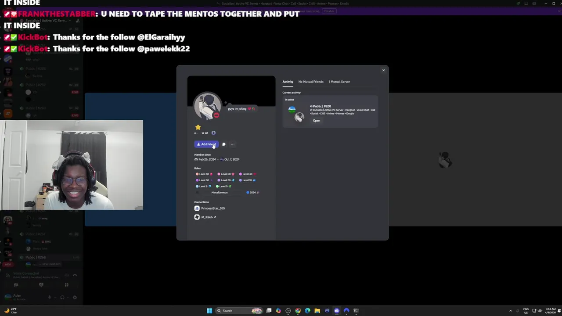Open the M_ika66 Roblox connection link

click(209, 217)
